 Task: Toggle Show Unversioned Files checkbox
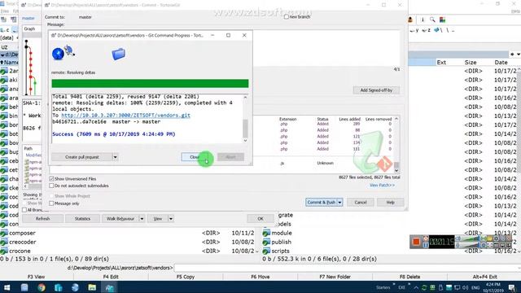(x=51, y=179)
